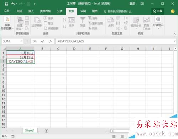This screenshot has width=178, height=139.
Task: Click the Flash Fill icon
Action: coord(118,18)
